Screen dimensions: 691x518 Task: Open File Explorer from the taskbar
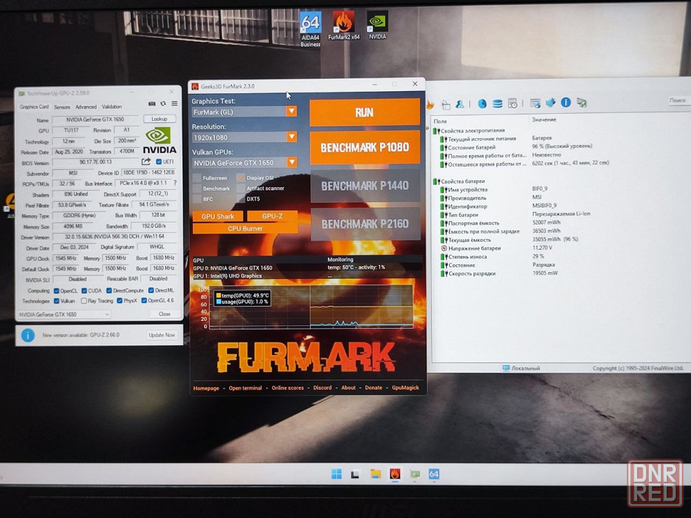[x=375, y=474]
